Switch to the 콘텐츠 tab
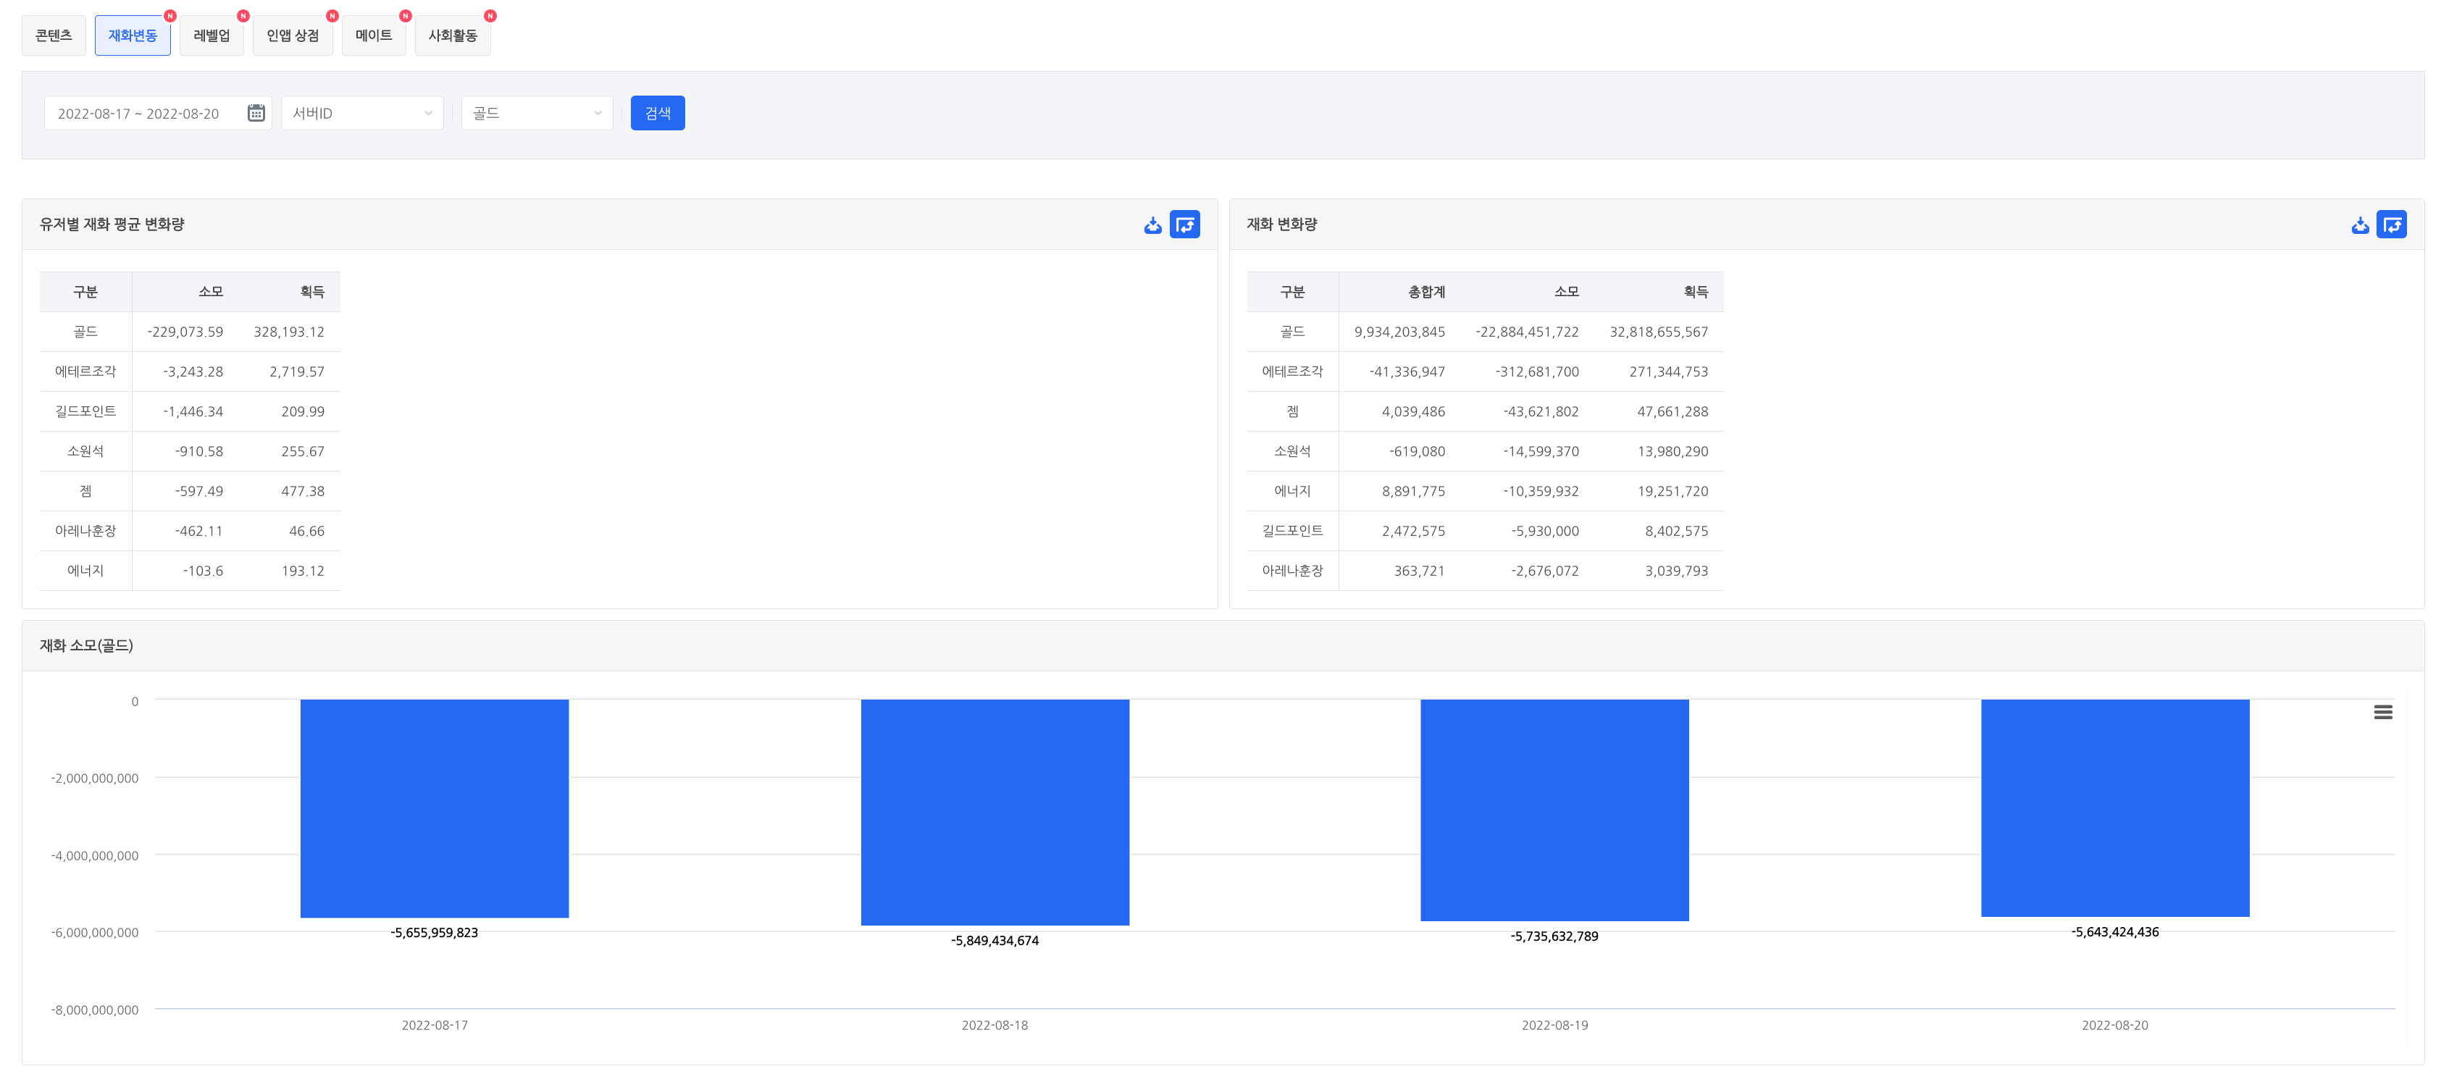Viewport: 2441px width, 1082px height. 54,35
